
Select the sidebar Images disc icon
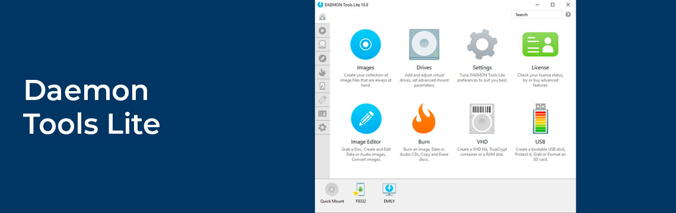tap(322, 31)
